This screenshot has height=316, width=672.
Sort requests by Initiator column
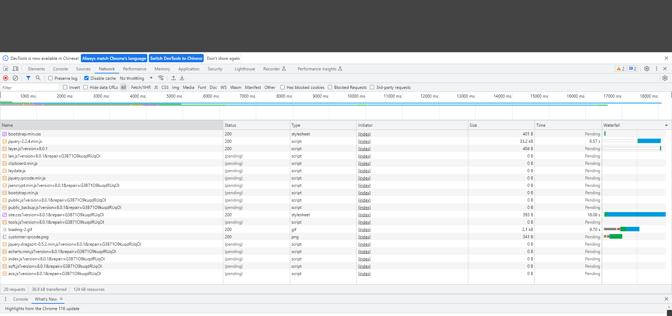point(412,125)
